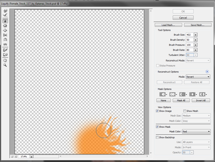Click the Mask All button
Screen dimensions: 215x162
click(181, 100)
